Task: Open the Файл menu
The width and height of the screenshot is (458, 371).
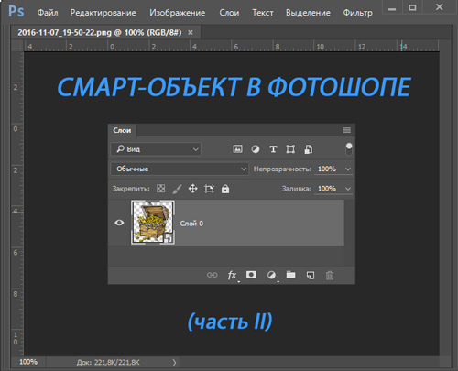Action: 48,13
